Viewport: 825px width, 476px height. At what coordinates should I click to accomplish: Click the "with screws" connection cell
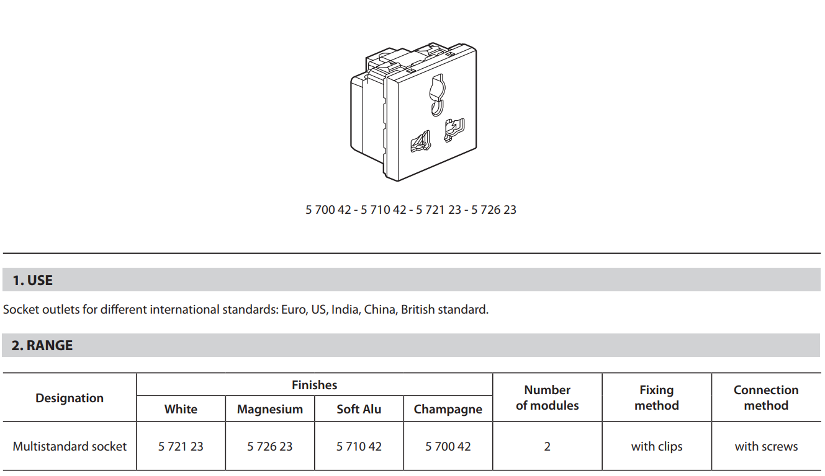click(x=766, y=446)
